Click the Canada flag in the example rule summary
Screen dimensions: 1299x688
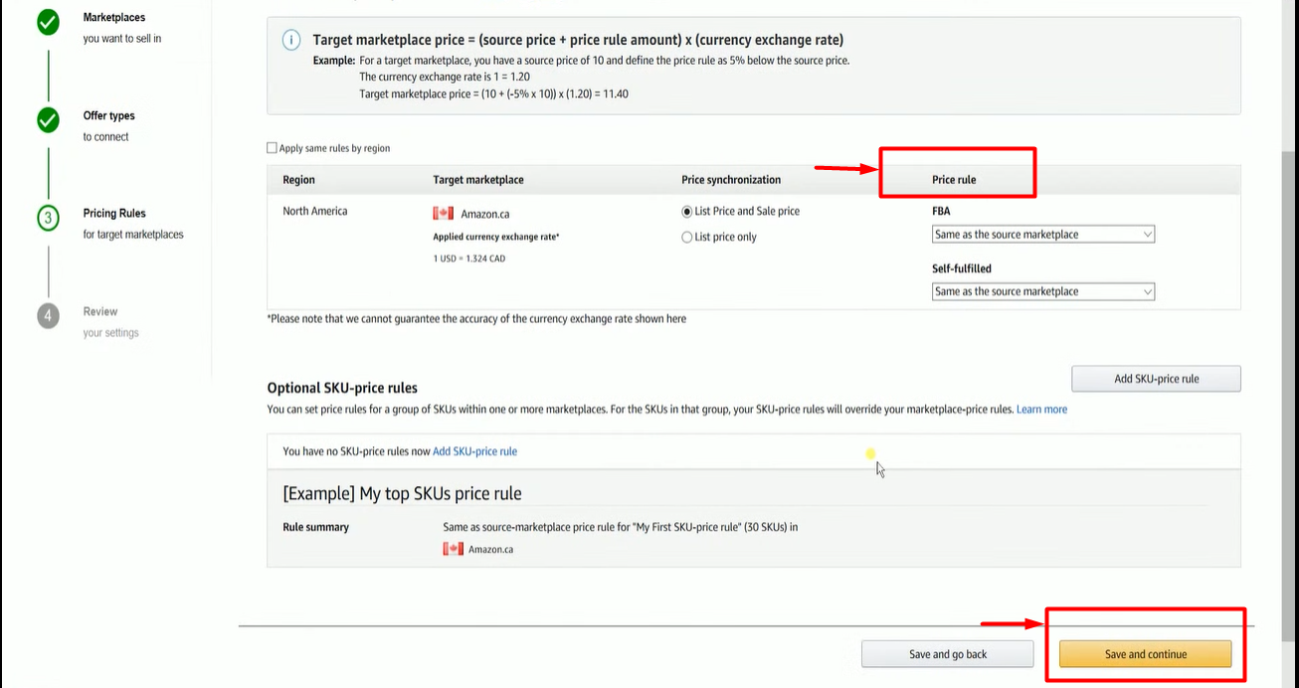[454, 549]
